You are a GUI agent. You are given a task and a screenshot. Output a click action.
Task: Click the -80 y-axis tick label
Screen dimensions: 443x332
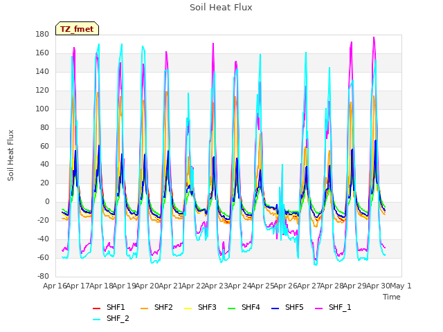tap(43, 276)
